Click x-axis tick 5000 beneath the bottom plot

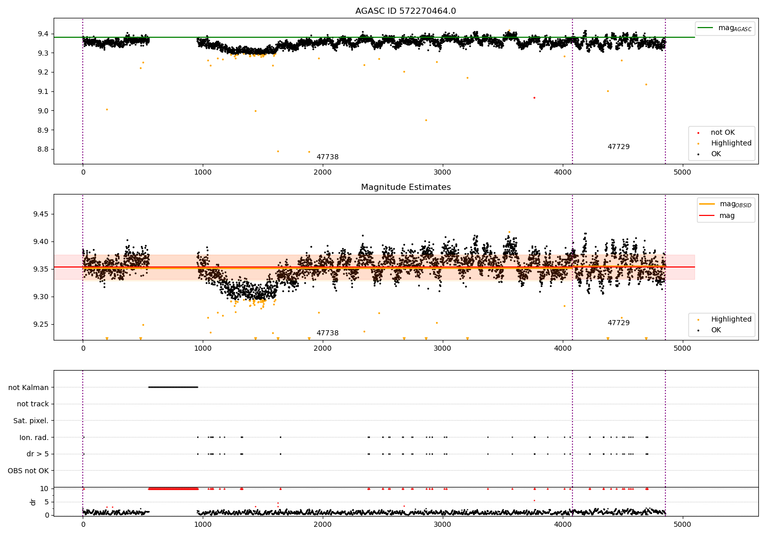[x=683, y=525]
